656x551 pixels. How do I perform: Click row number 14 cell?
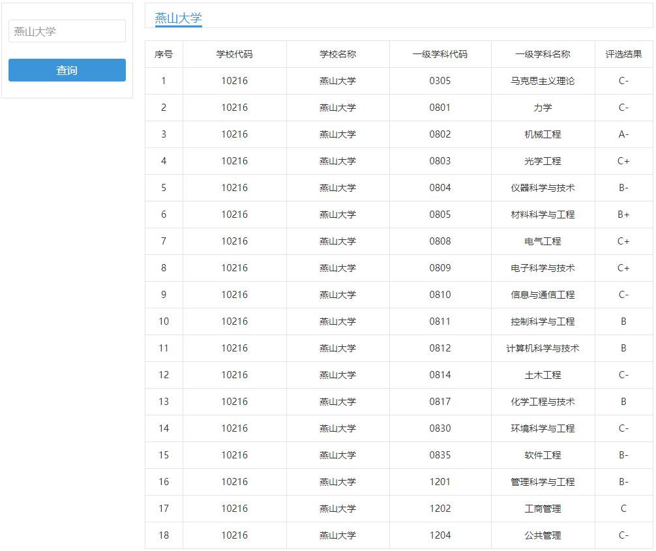point(164,429)
